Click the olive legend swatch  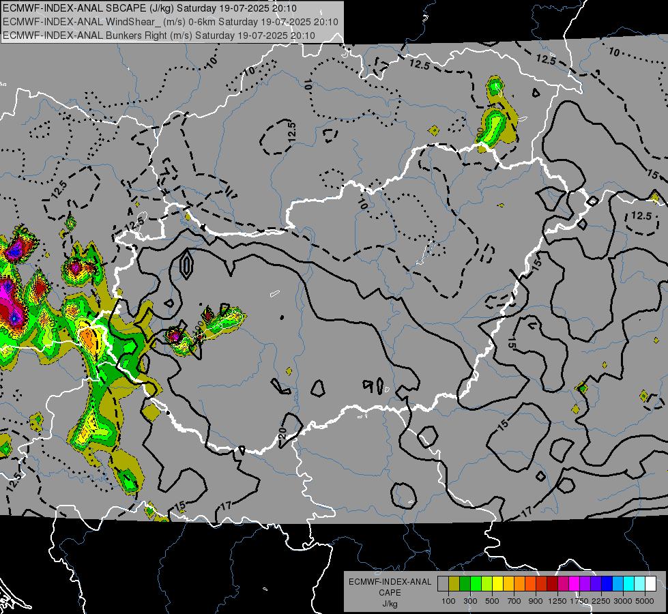[x=454, y=583]
